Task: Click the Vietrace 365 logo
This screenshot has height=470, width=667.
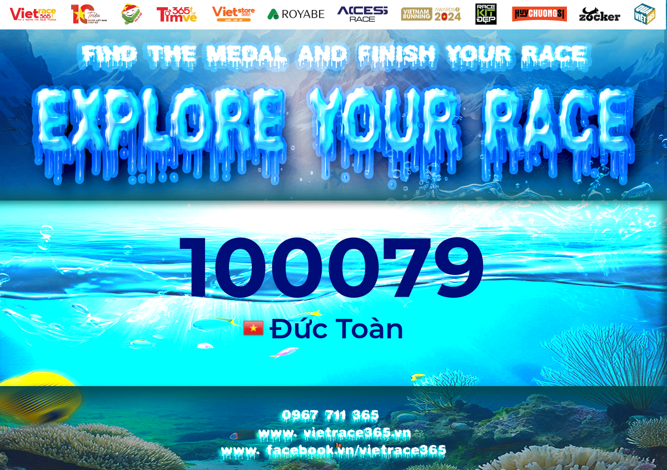Action: pos(33,14)
